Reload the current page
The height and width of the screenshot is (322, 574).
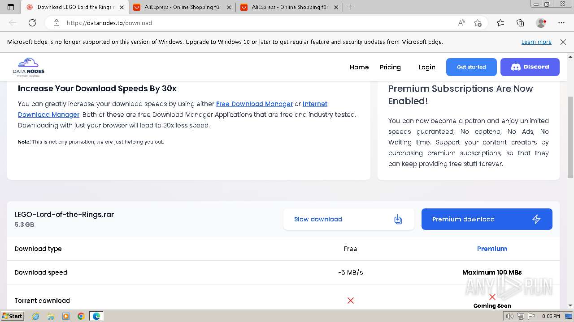coord(32,23)
